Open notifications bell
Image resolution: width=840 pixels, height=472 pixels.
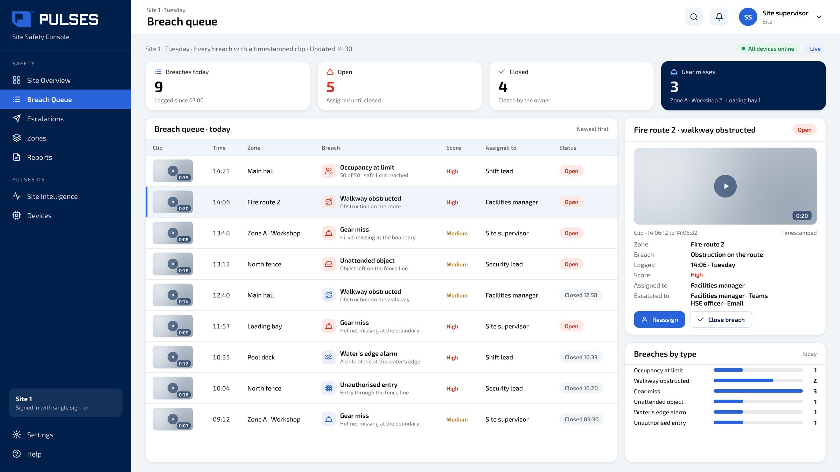719,17
